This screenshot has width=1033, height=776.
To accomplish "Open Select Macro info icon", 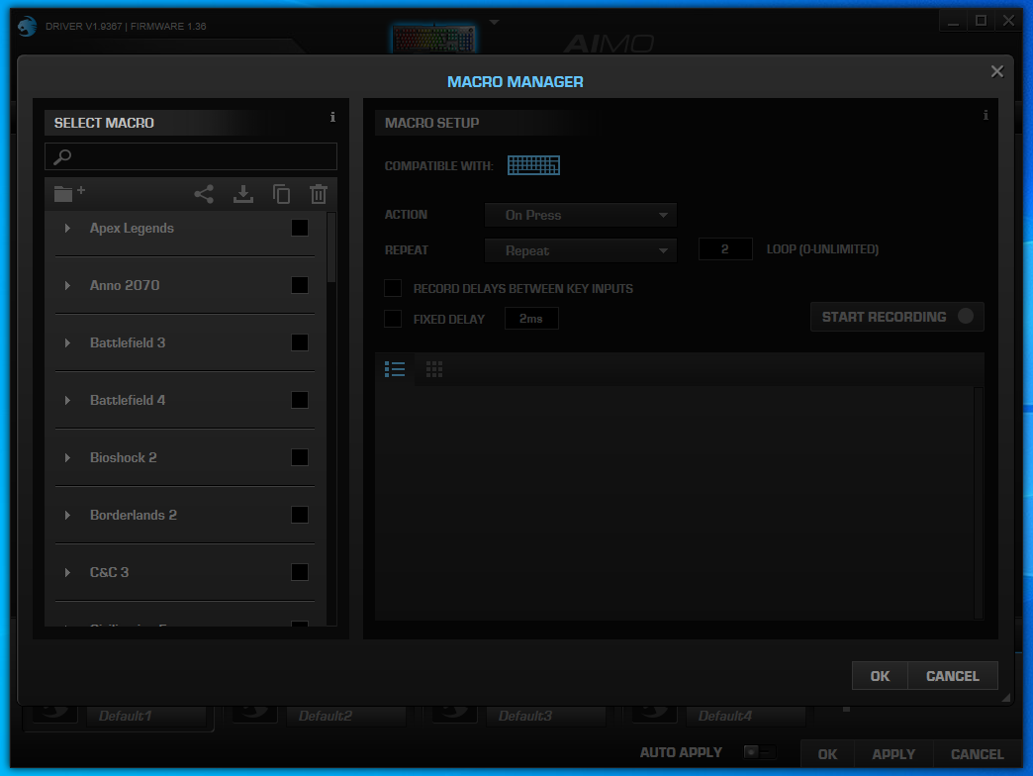I will tap(332, 117).
